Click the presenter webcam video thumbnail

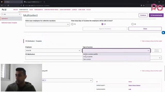click(21, 78)
